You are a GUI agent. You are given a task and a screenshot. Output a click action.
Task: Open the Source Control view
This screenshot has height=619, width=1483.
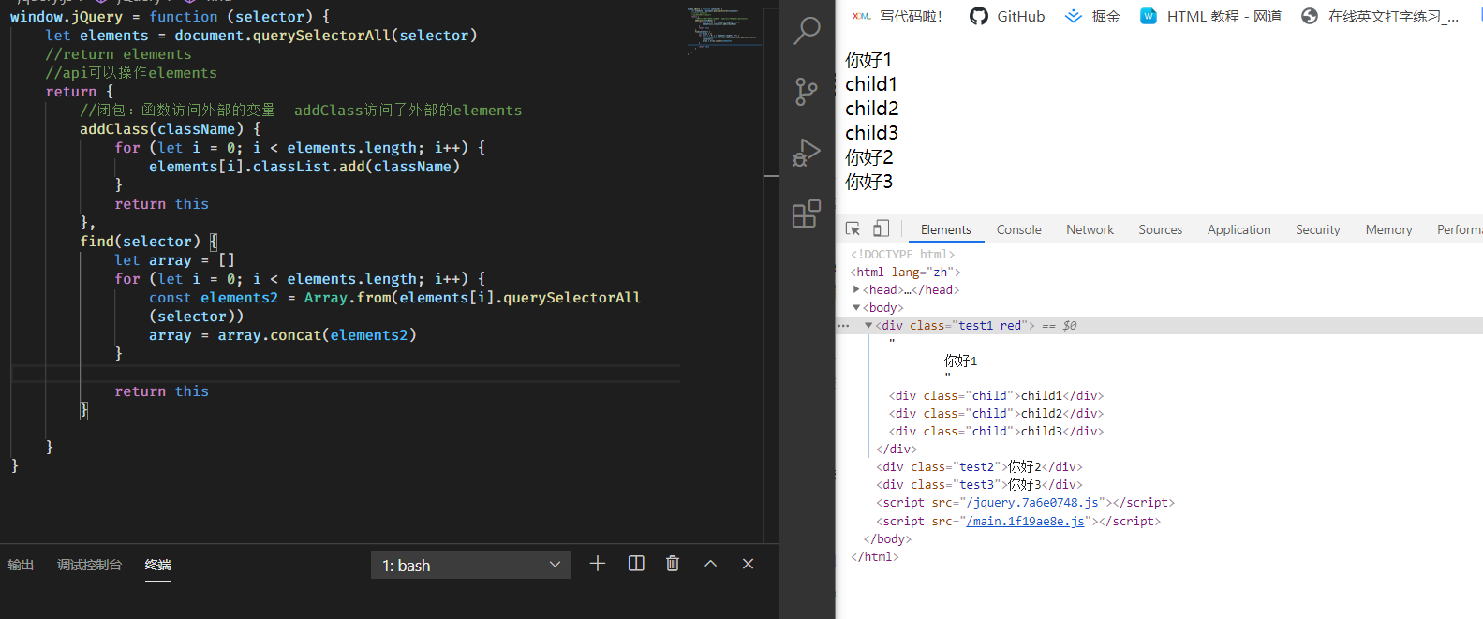click(807, 91)
